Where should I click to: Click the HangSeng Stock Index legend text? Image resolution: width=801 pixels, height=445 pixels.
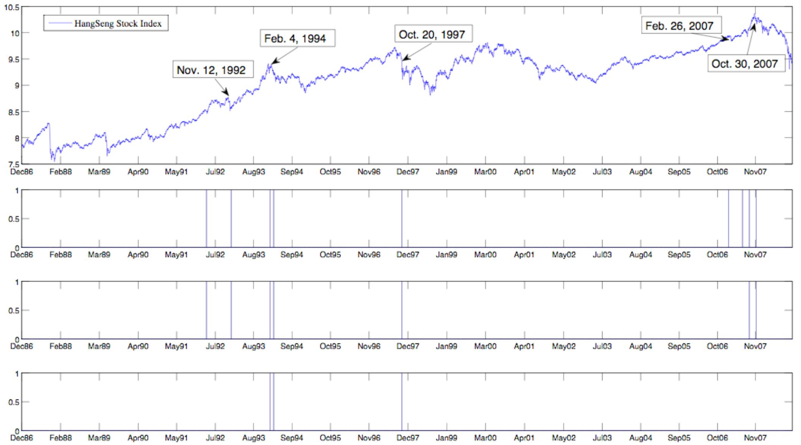coord(118,23)
